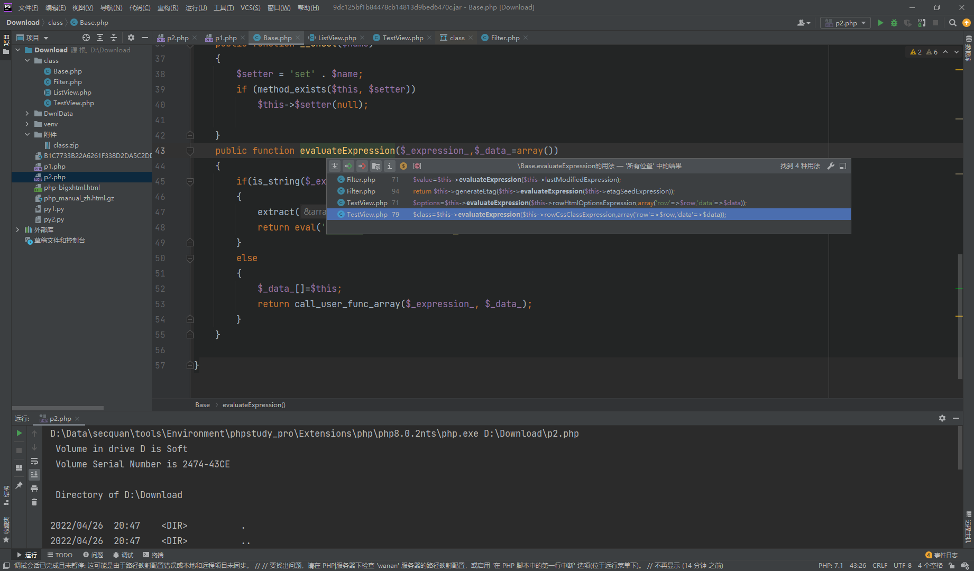Expand all in Project tool window

point(100,38)
